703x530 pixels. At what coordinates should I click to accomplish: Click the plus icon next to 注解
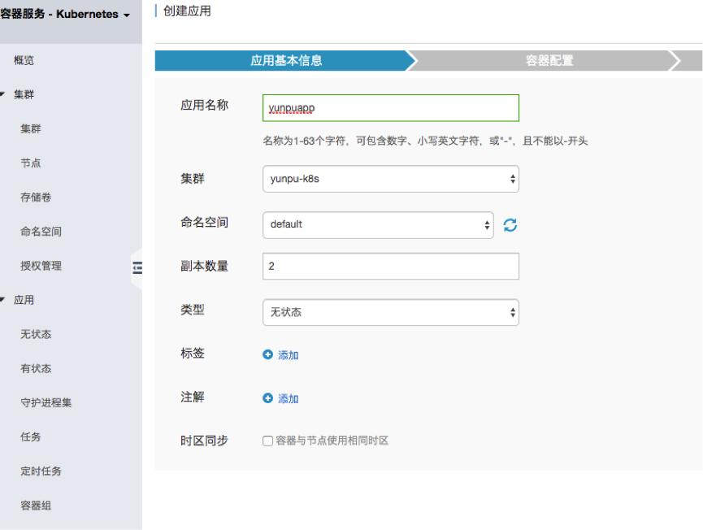point(268,398)
